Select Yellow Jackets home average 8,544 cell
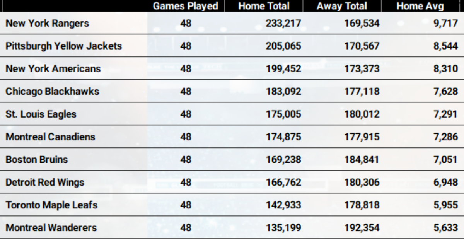The width and height of the screenshot is (464, 239). [446, 46]
